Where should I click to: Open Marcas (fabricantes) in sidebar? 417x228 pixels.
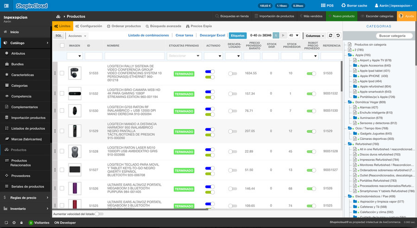tap(25, 139)
